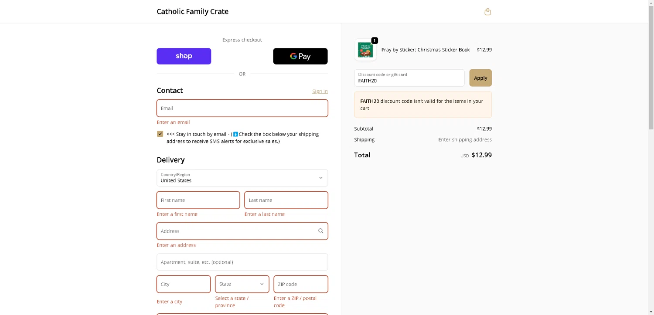Open the shopping bag cart icon
Image resolution: width=654 pixels, height=315 pixels.
point(488,12)
